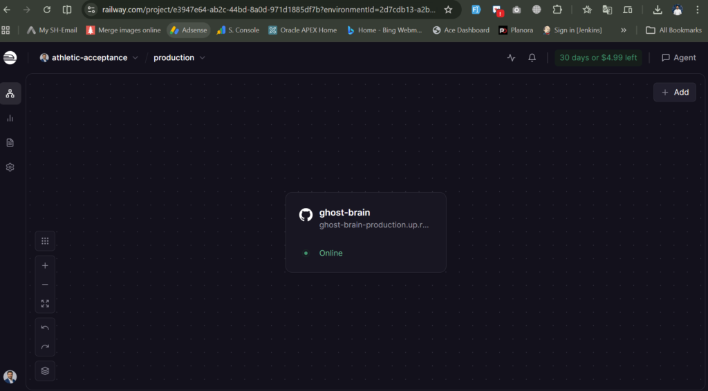Open the Logs document sidebar icon
This screenshot has height=391, width=708.
10,142
